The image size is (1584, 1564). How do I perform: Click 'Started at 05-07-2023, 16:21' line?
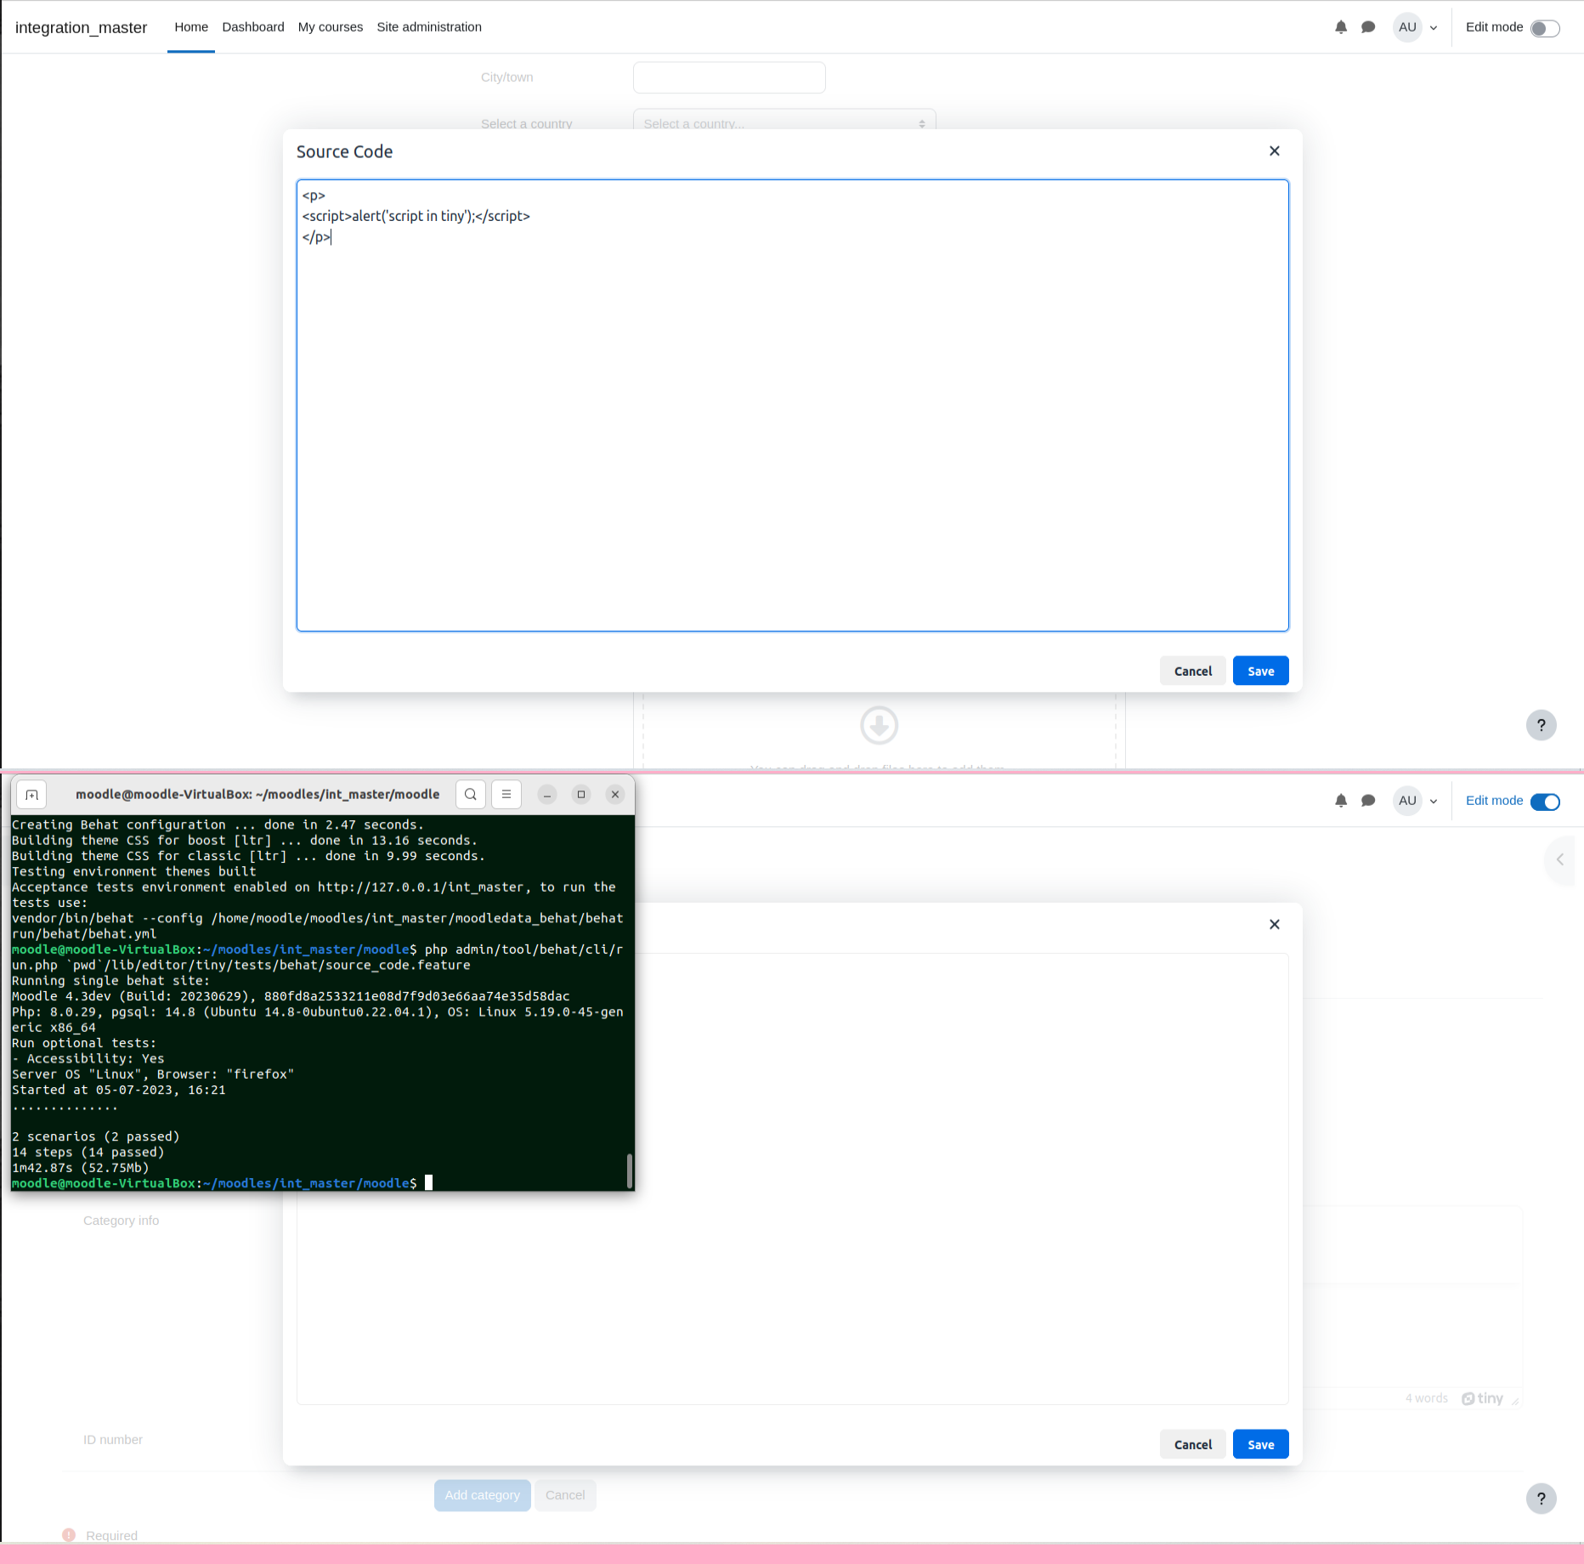[119, 1090]
